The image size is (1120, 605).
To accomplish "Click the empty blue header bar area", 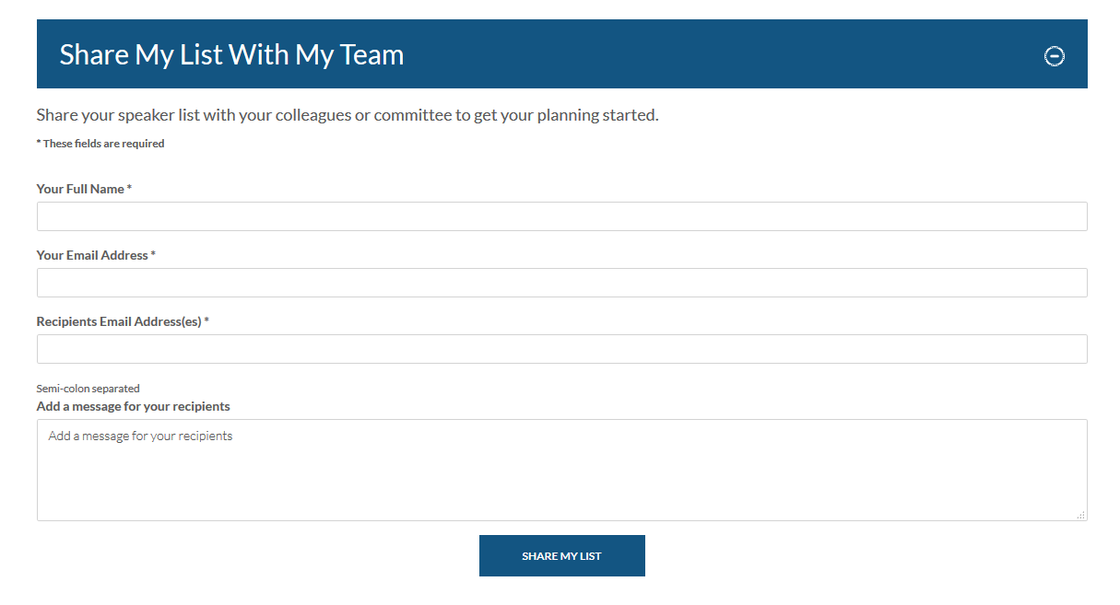I will [719, 55].
